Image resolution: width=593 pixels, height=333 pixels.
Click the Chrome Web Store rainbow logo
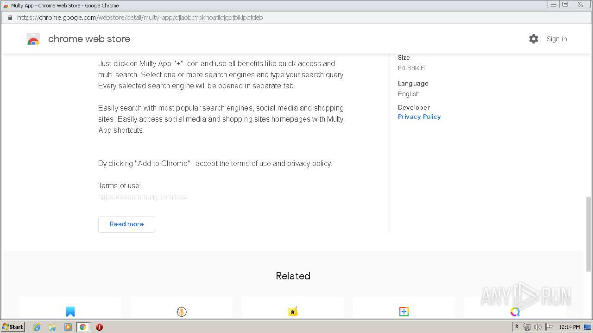click(x=33, y=39)
